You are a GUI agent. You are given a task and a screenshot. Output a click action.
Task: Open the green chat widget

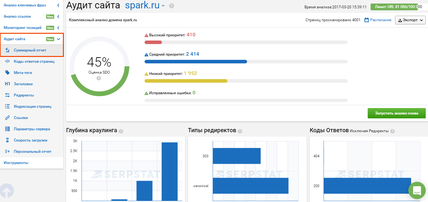417,190
